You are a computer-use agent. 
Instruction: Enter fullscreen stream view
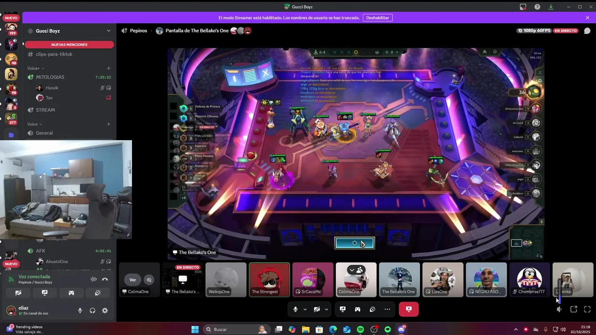pos(587,309)
